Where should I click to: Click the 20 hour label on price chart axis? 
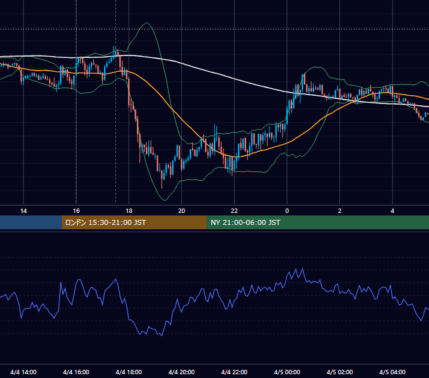(182, 211)
